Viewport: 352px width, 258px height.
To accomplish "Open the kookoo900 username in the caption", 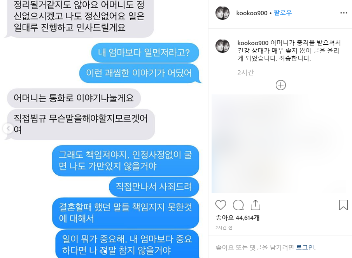I will click(x=253, y=43).
